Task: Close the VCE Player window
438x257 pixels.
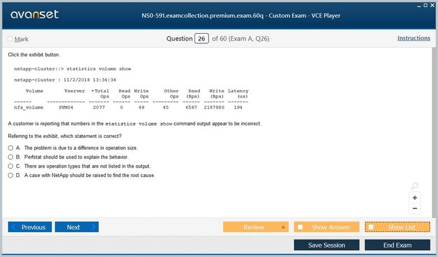Action: click(x=432, y=4)
